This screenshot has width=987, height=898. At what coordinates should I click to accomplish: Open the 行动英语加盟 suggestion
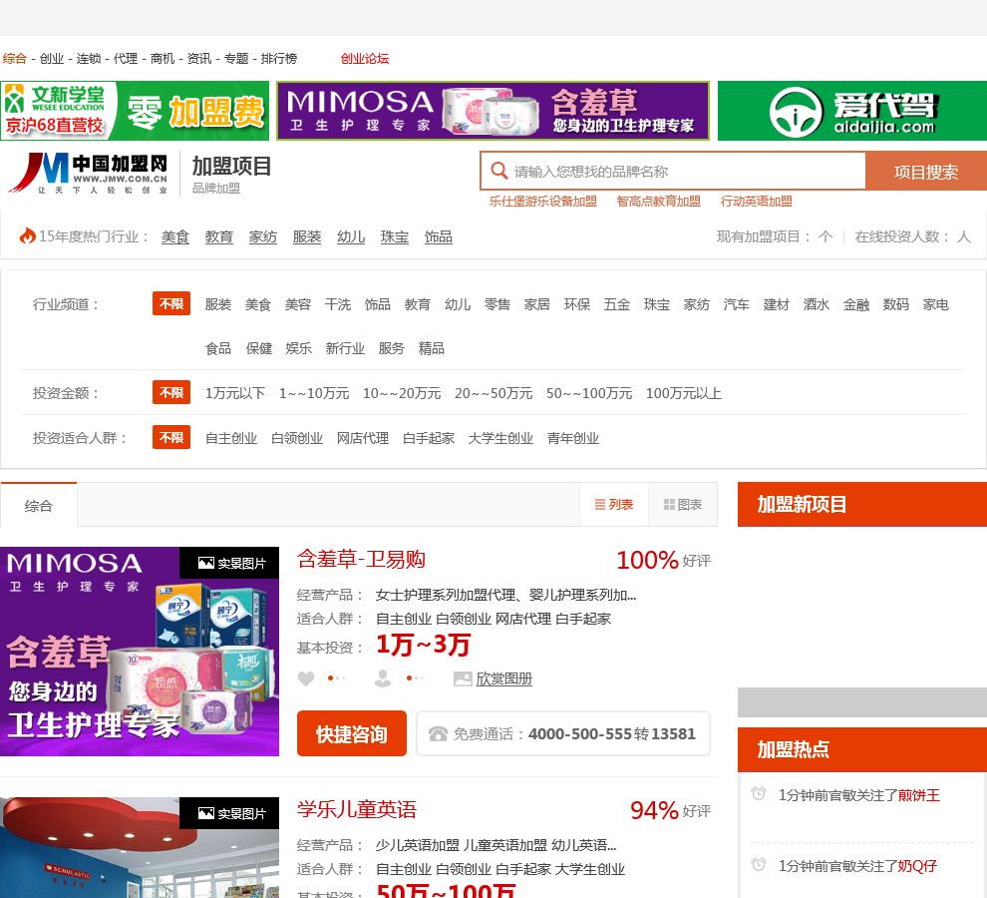pos(756,201)
